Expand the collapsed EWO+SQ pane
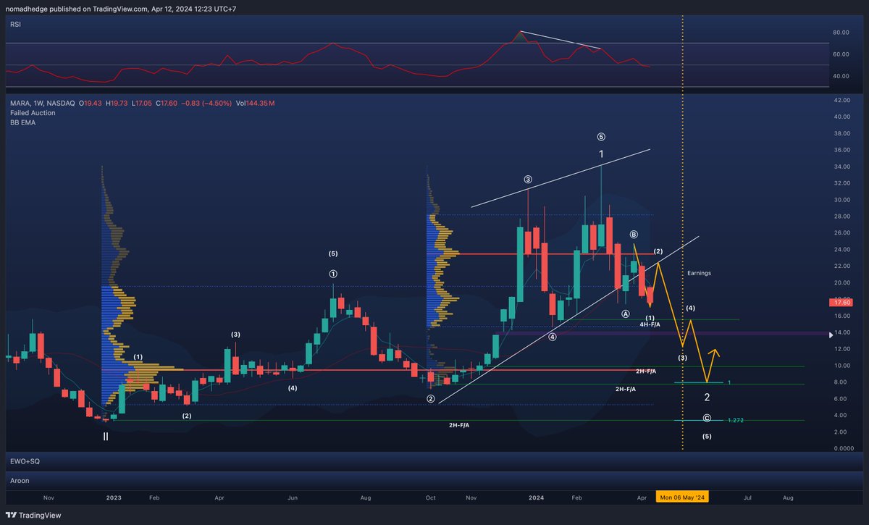869x525 pixels. (25, 461)
